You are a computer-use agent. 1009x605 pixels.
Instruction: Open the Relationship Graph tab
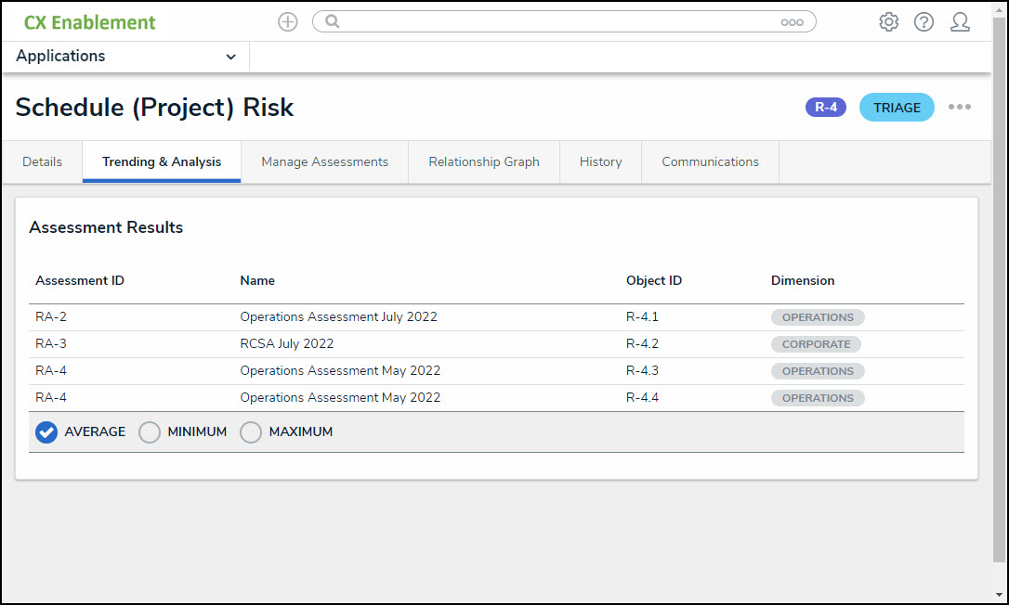(483, 162)
